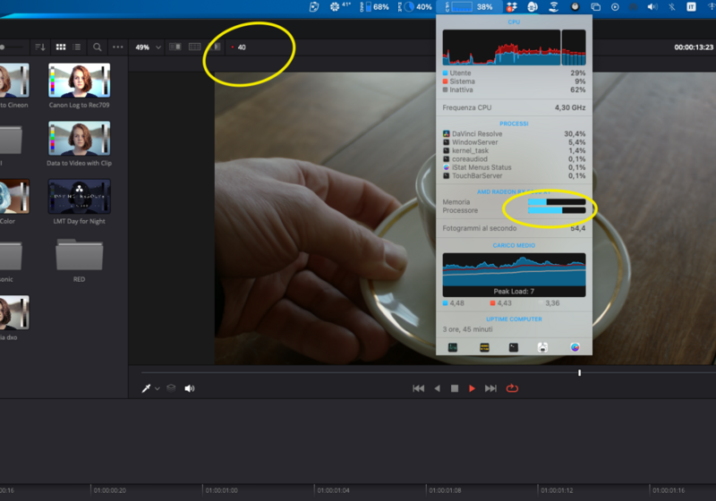Open the RED LUT folder
This screenshot has width=716, height=501.
click(x=79, y=254)
